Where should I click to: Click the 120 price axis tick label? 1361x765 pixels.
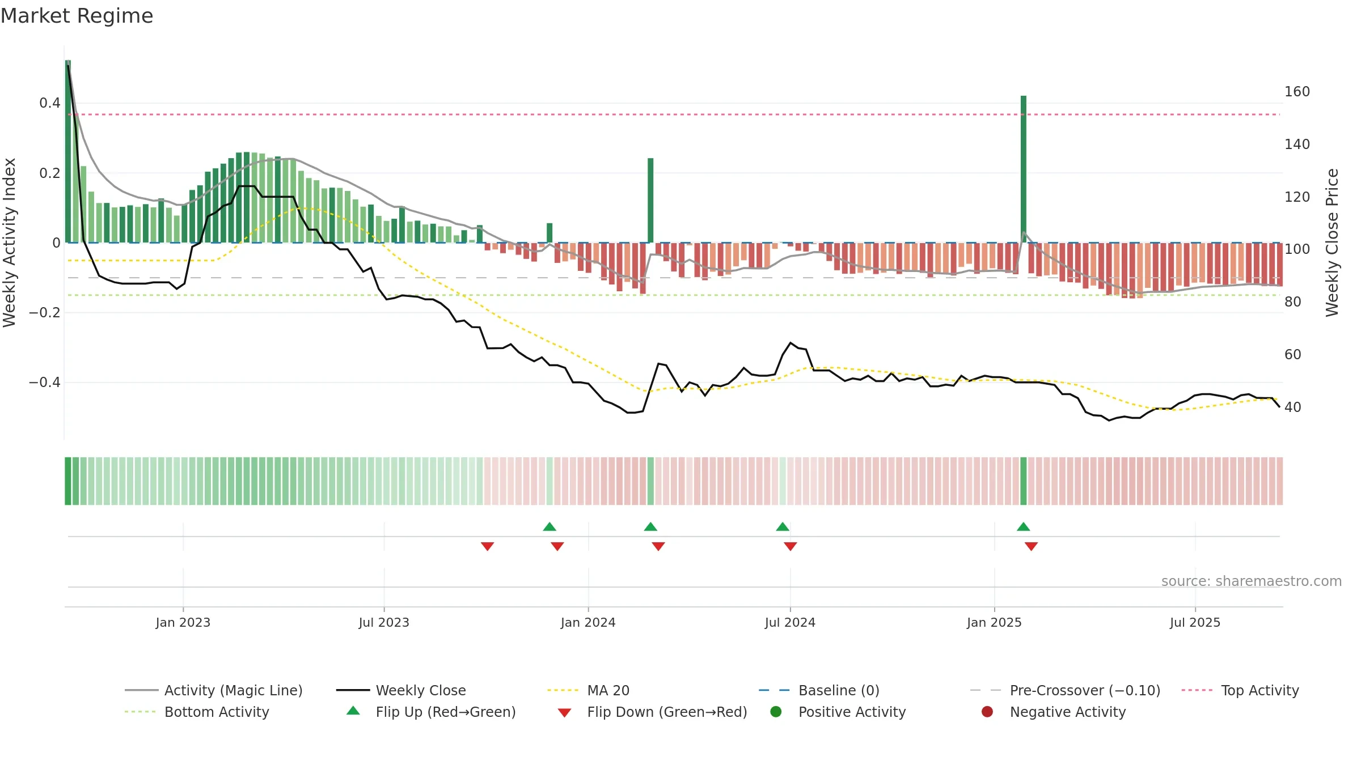pyautogui.click(x=1297, y=197)
